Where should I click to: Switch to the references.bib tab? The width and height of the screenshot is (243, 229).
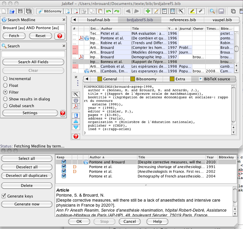(183, 20)
